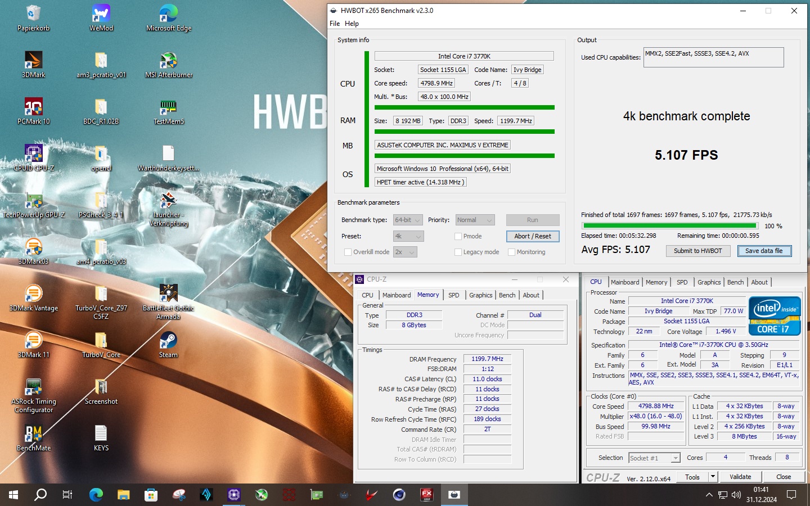Click the Used CPU capabilities text box

(x=713, y=57)
